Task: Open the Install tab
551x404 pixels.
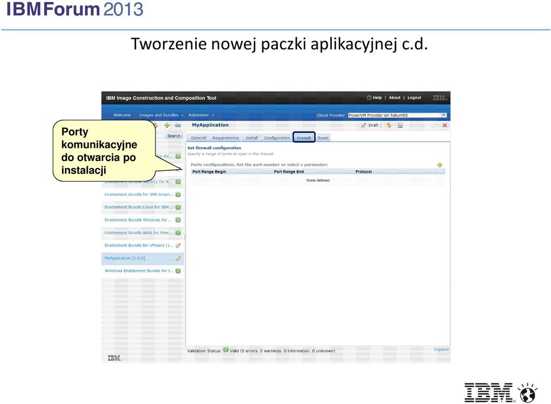Action: point(251,138)
